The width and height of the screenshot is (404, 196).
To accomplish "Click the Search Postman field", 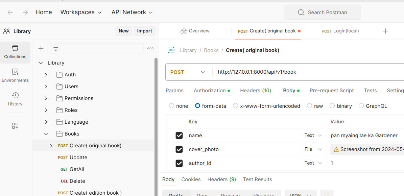I will coord(323,13).
